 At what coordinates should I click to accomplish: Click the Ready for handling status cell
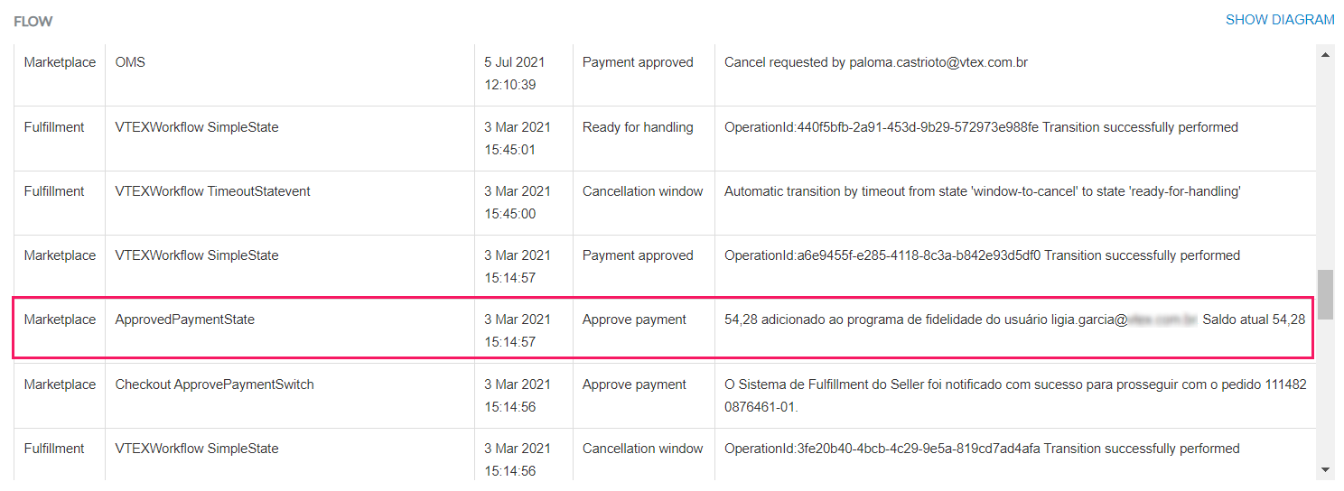click(637, 127)
